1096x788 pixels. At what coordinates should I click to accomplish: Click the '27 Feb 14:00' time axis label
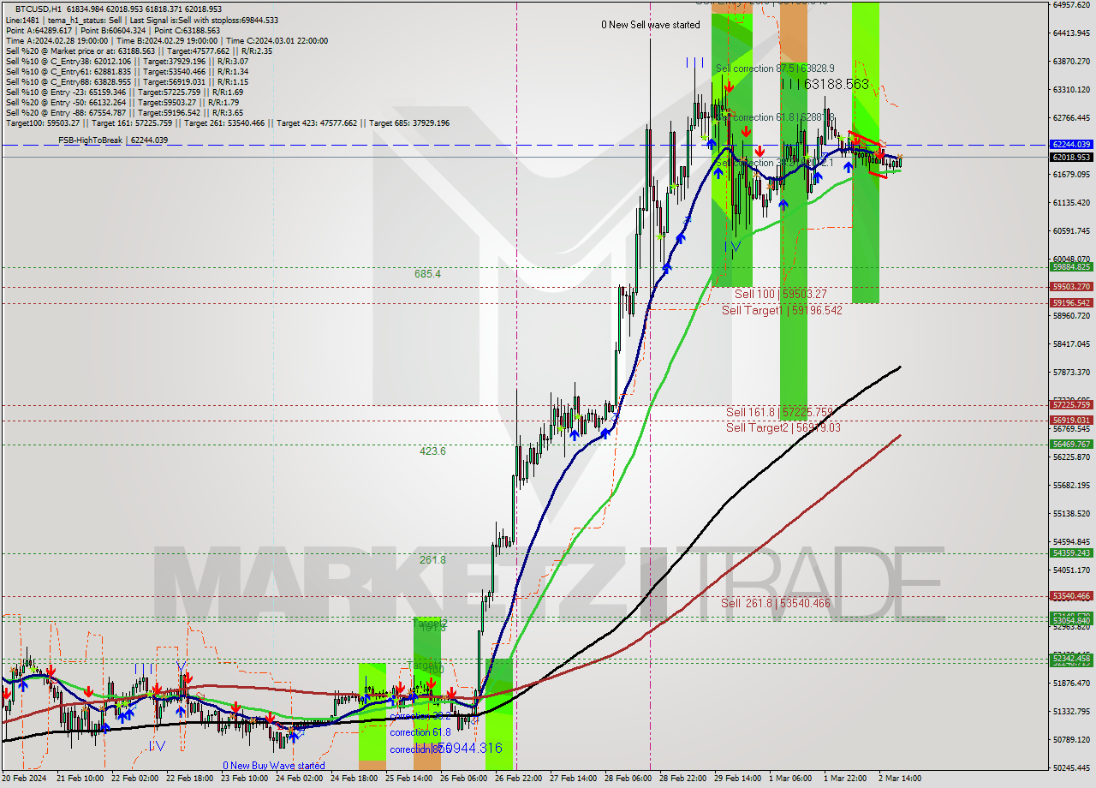point(572,779)
